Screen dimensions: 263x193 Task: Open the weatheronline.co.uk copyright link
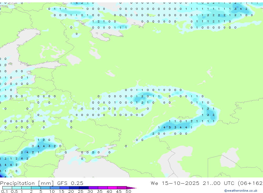tap(241, 191)
